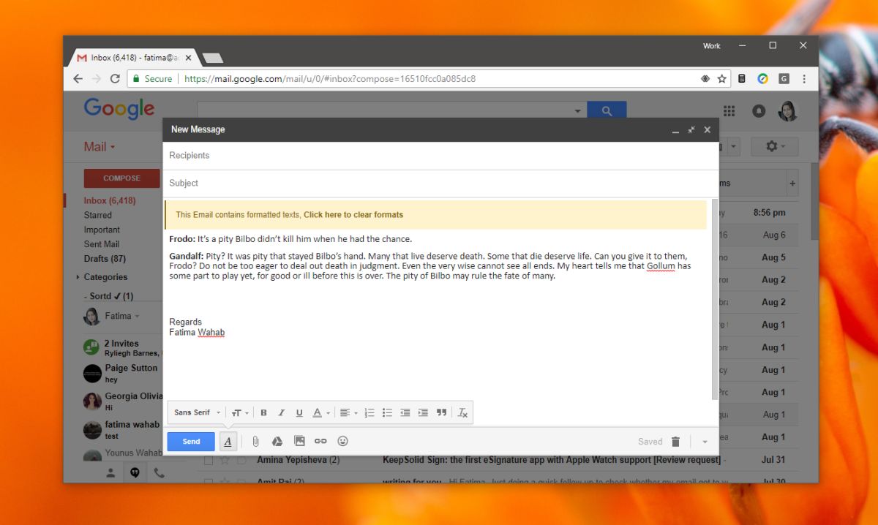Open more options arrow beside trash
Image resolution: width=878 pixels, height=525 pixels.
pyautogui.click(x=705, y=442)
